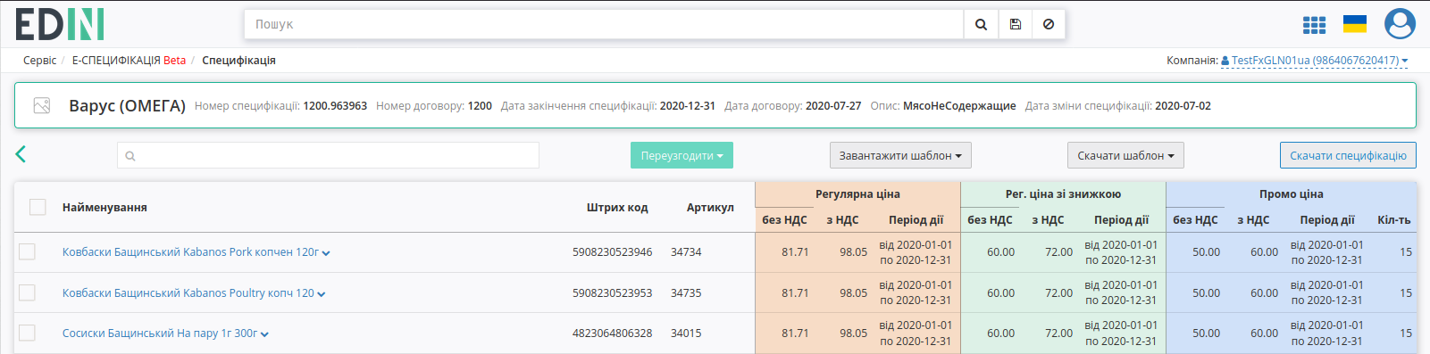The height and width of the screenshot is (354, 1430).
Task: Click description МясоНеСодержащие
Action: click(x=959, y=106)
